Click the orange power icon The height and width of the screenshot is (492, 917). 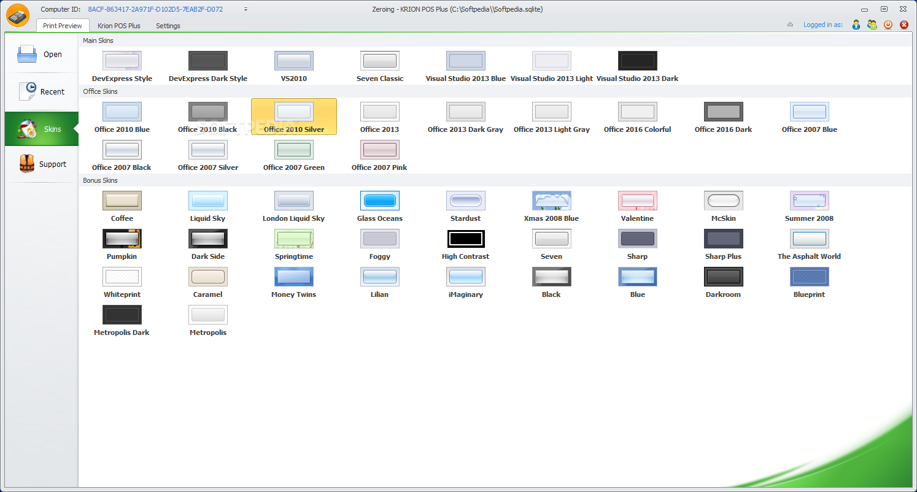[x=888, y=25]
